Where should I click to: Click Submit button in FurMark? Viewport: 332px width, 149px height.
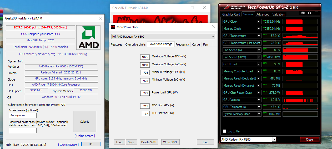point(84,122)
